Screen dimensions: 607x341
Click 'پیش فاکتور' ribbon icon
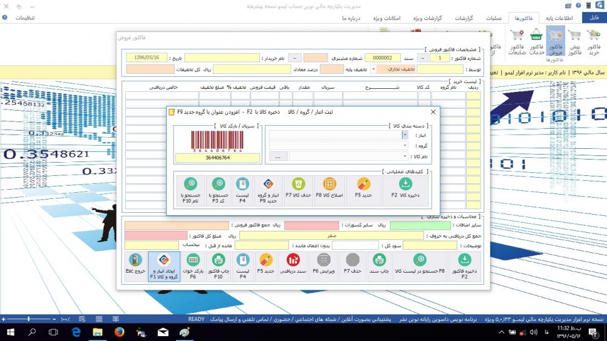[x=574, y=41]
